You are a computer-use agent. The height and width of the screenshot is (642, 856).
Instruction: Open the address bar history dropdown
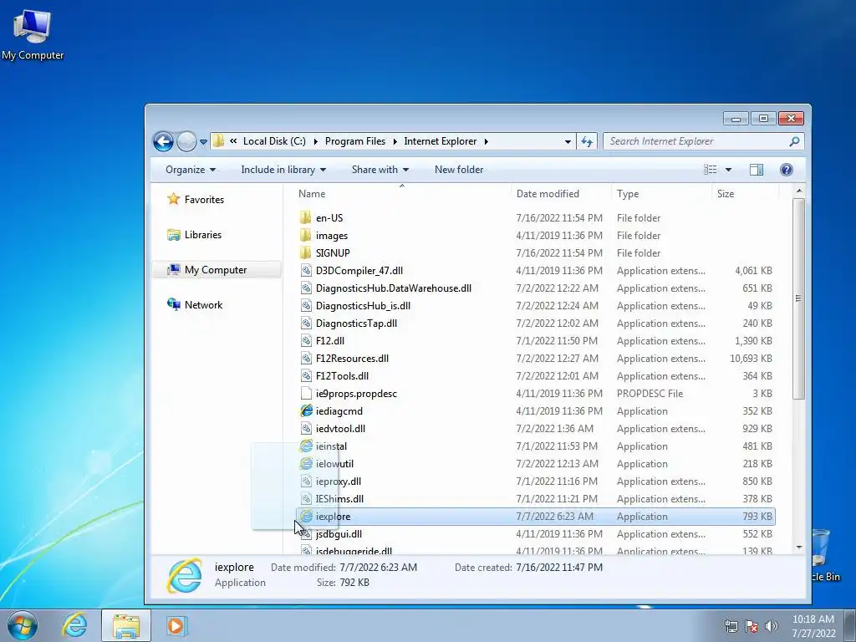coord(568,141)
